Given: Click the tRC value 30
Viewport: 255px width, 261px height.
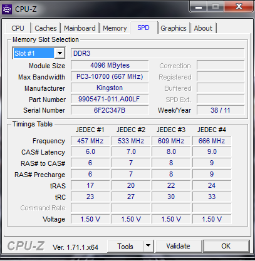Looking at the screenshot, I should (171, 197).
